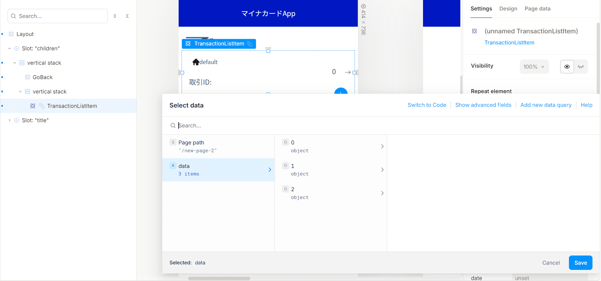Collapse Slot "children" tree node
This screenshot has width=601, height=281.
click(9, 48)
